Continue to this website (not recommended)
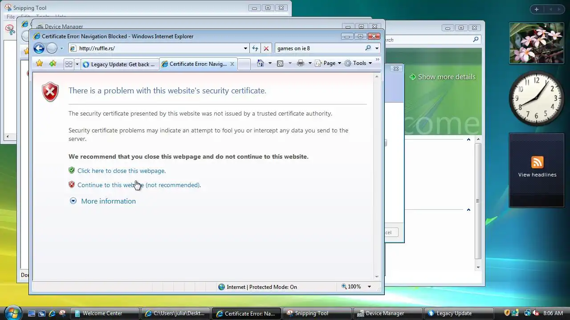The image size is (570, 320). 139,185
